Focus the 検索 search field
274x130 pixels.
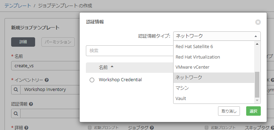tap(129, 51)
